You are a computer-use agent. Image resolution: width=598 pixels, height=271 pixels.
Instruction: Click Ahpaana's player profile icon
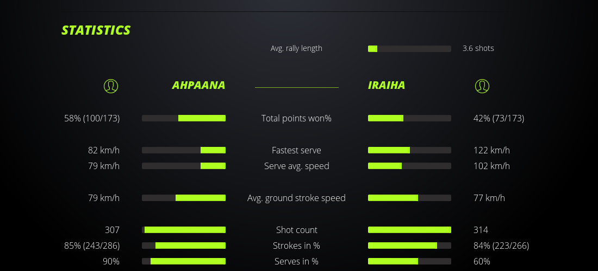click(110, 86)
